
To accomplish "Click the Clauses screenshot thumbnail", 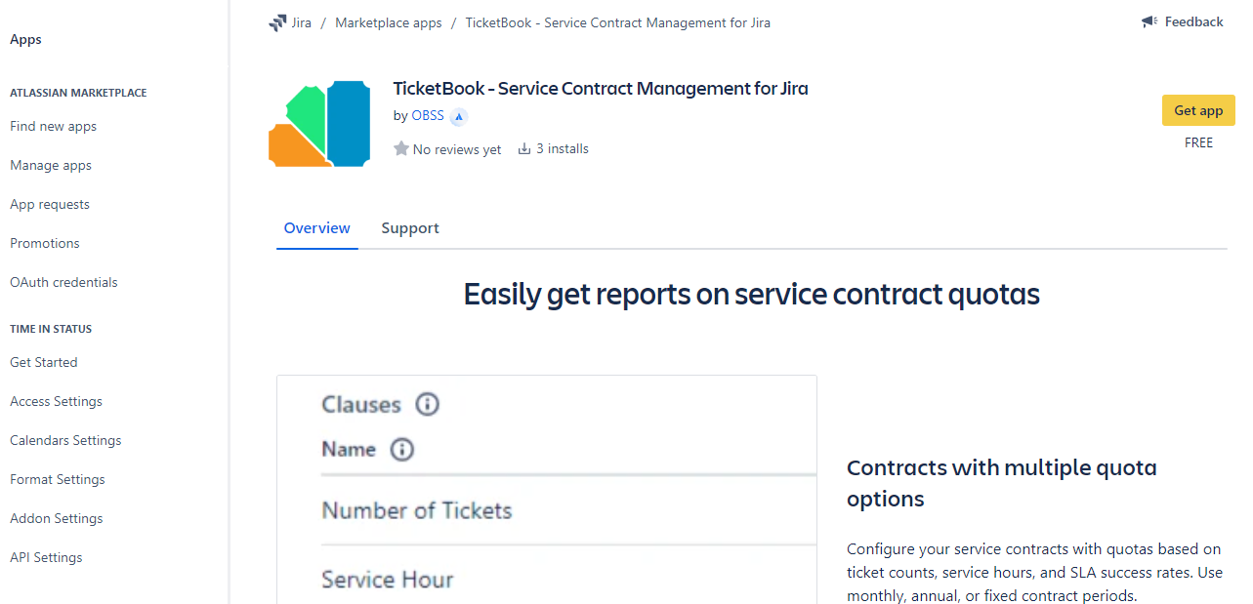I will [x=547, y=490].
